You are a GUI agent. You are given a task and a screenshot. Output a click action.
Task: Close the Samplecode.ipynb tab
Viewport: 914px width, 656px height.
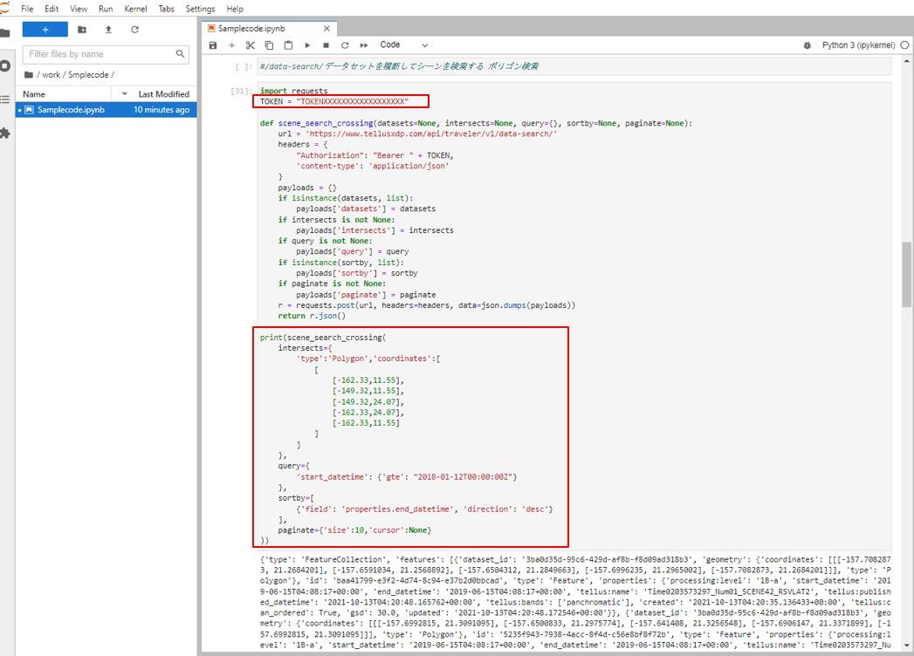[x=326, y=29]
